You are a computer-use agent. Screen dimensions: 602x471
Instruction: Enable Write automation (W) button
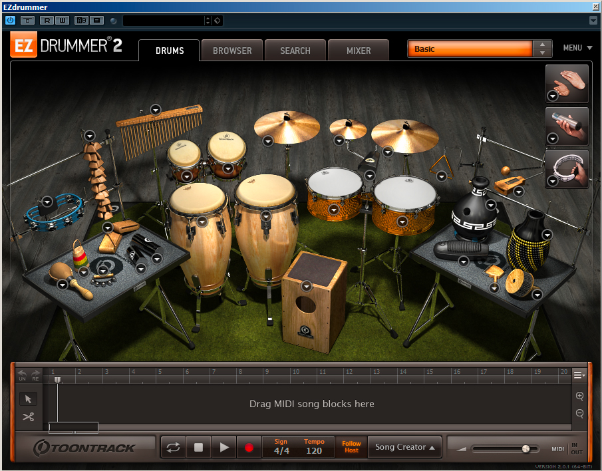coord(63,21)
